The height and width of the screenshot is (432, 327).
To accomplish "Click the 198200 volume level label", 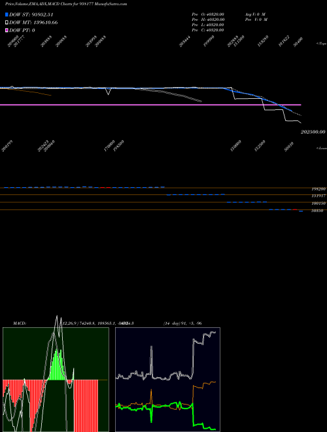I will (x=318, y=189).
